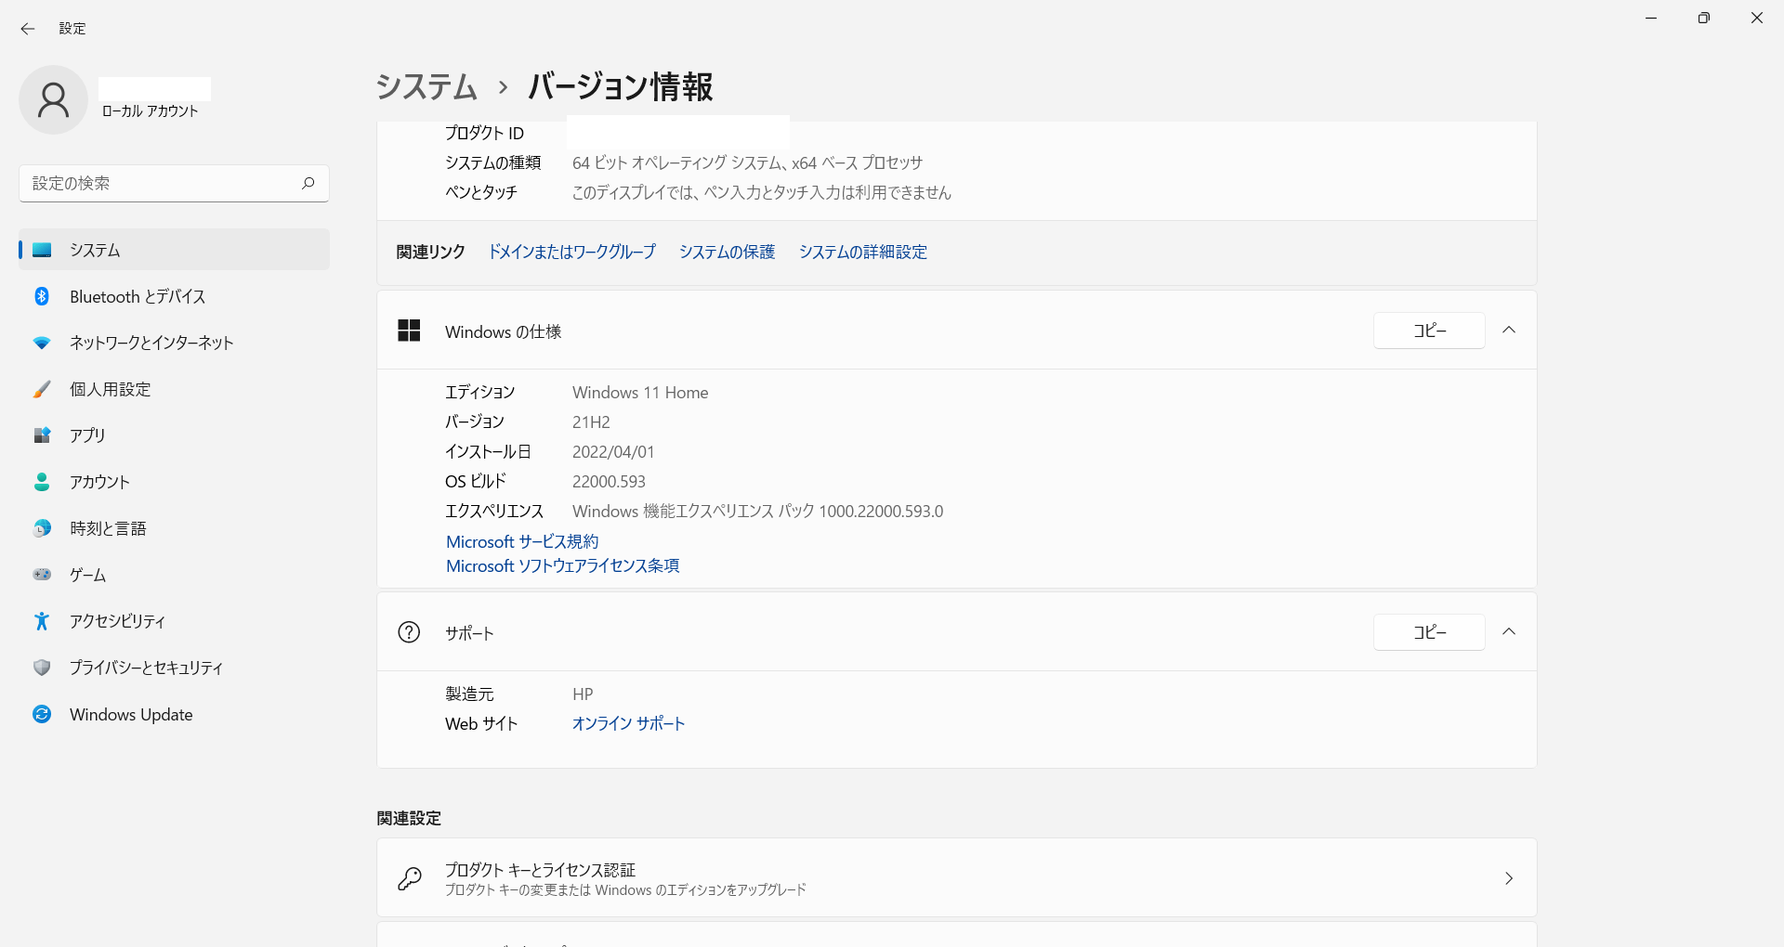Collapse the サポート section

pyautogui.click(x=1509, y=632)
